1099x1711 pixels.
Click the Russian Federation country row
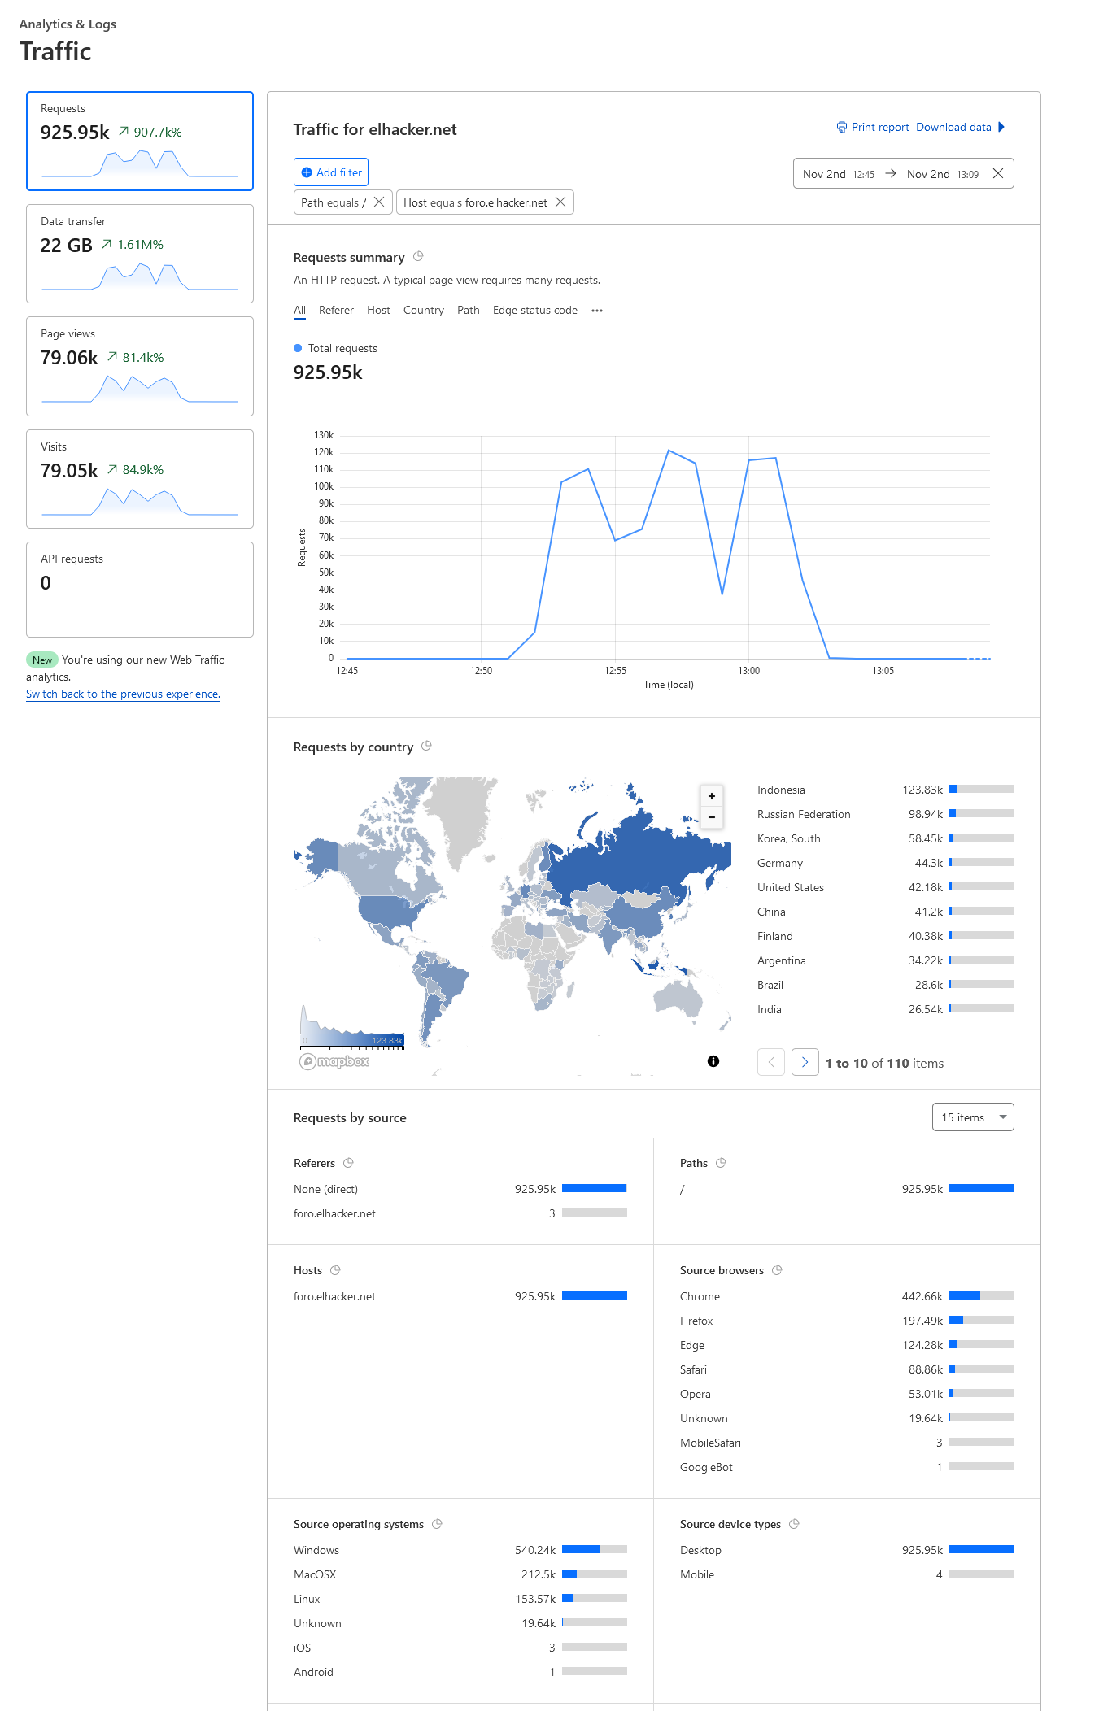coord(885,814)
